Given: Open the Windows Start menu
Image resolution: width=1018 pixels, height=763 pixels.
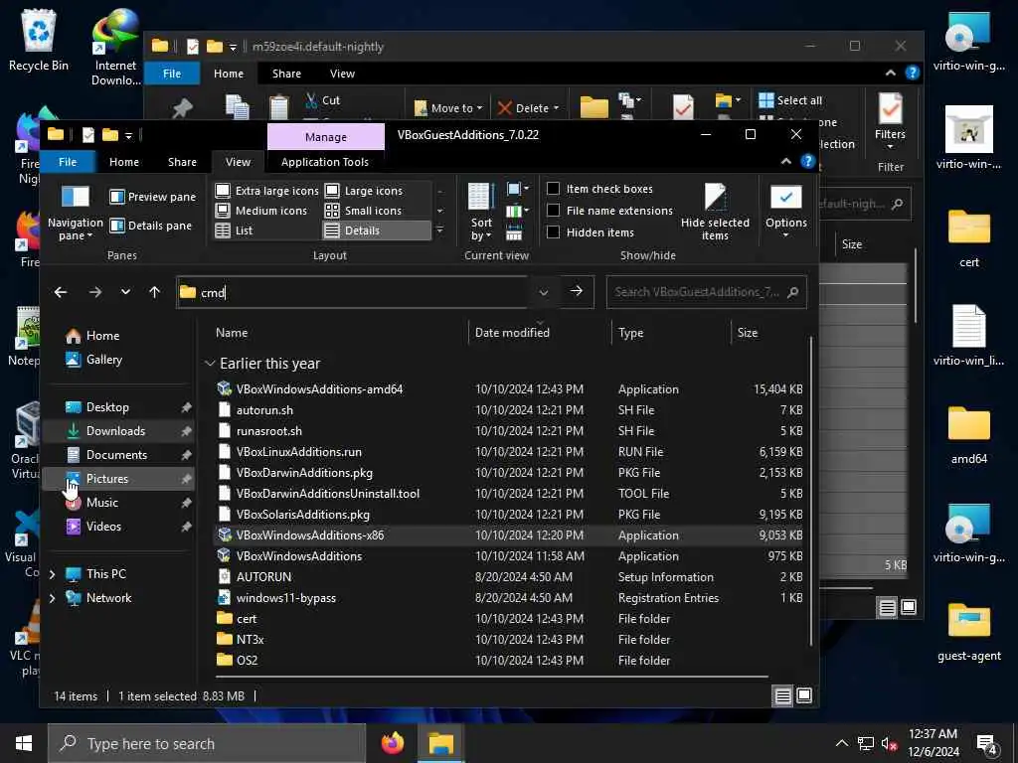Looking at the screenshot, I should click(x=24, y=743).
